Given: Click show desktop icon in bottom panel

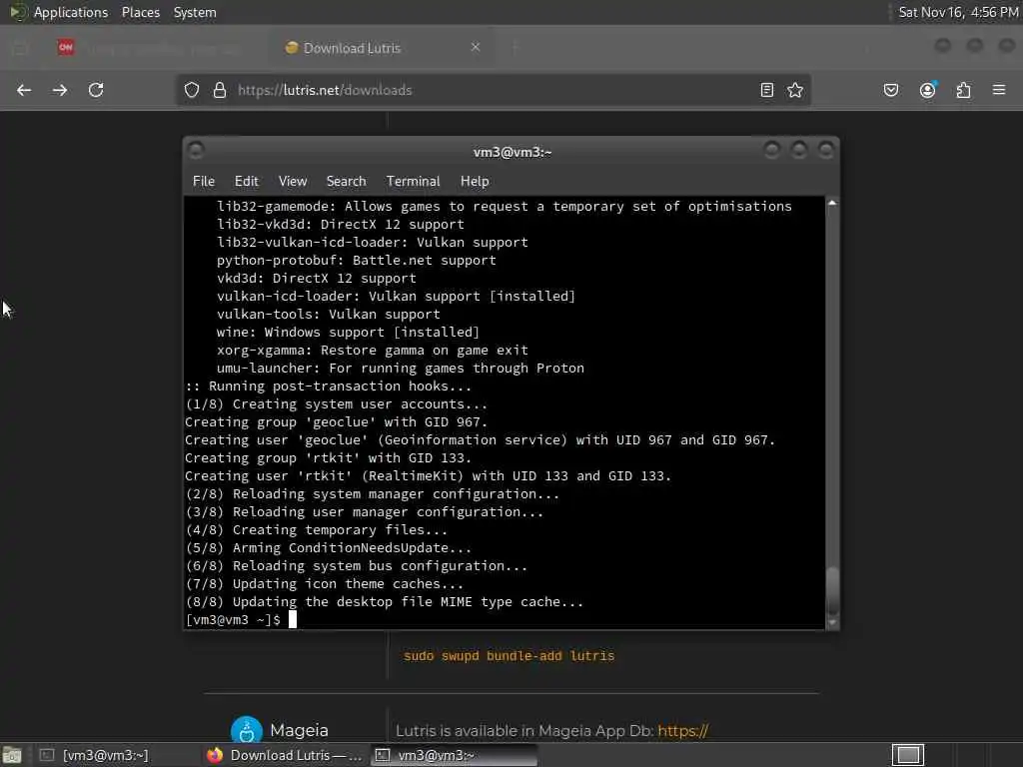Looking at the screenshot, I should 12,755.
